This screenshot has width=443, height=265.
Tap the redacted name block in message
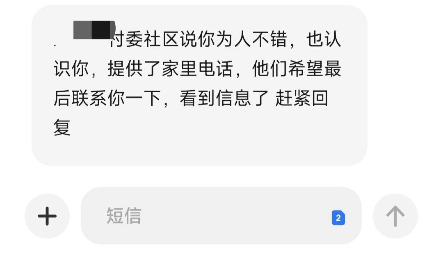94,30
